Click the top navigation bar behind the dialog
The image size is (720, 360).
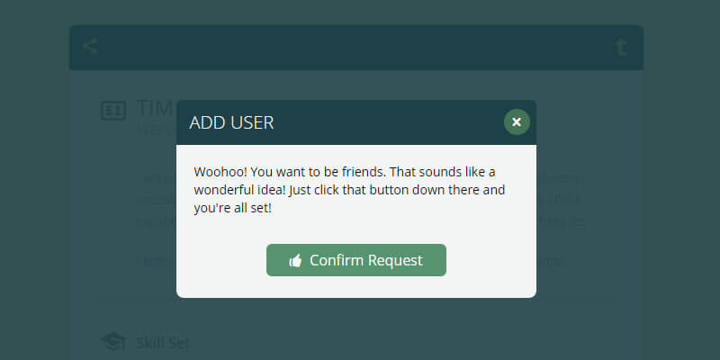[360, 47]
